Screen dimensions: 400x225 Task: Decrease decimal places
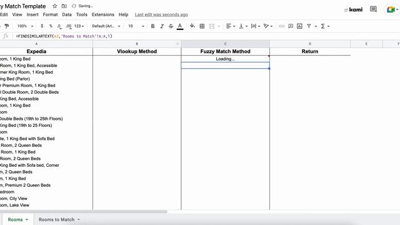coord(59,26)
